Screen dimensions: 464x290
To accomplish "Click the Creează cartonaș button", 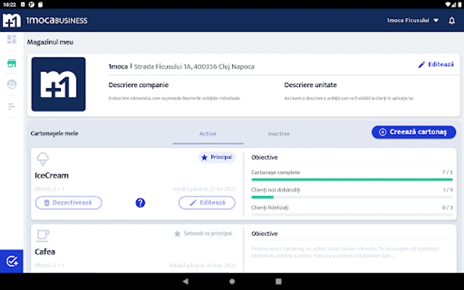I will pos(414,132).
